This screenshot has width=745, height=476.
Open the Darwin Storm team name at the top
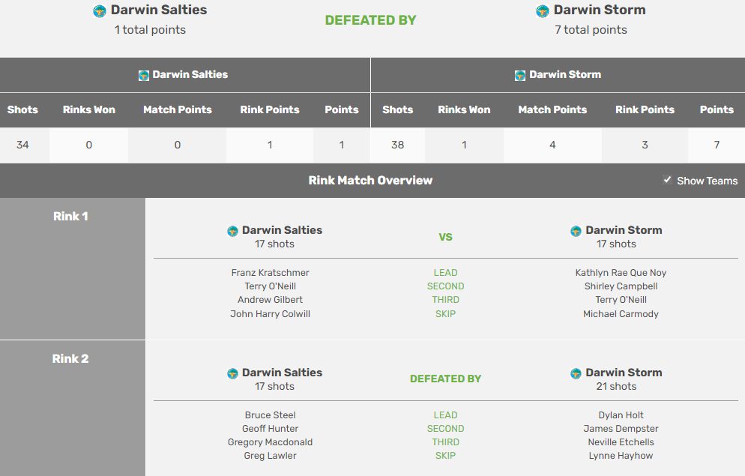pos(600,10)
